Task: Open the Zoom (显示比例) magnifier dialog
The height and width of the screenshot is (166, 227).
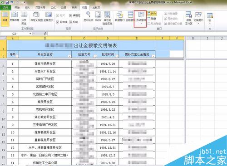Action: point(88,17)
